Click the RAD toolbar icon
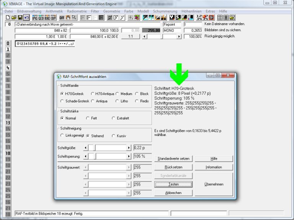Screen dimensions: 294x220 coord(47,18)
